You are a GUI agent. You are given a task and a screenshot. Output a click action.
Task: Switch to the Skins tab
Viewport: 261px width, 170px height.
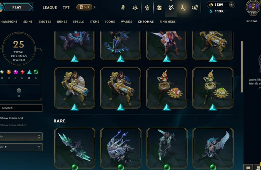click(28, 22)
